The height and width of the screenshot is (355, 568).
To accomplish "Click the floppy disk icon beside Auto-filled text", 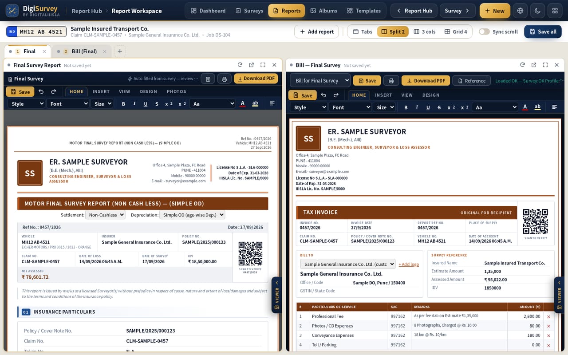I will [x=208, y=79].
